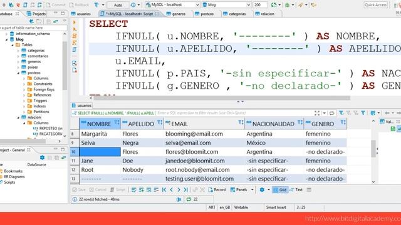
Task: Open Scripts folder in Project panel
Action: 9,182
